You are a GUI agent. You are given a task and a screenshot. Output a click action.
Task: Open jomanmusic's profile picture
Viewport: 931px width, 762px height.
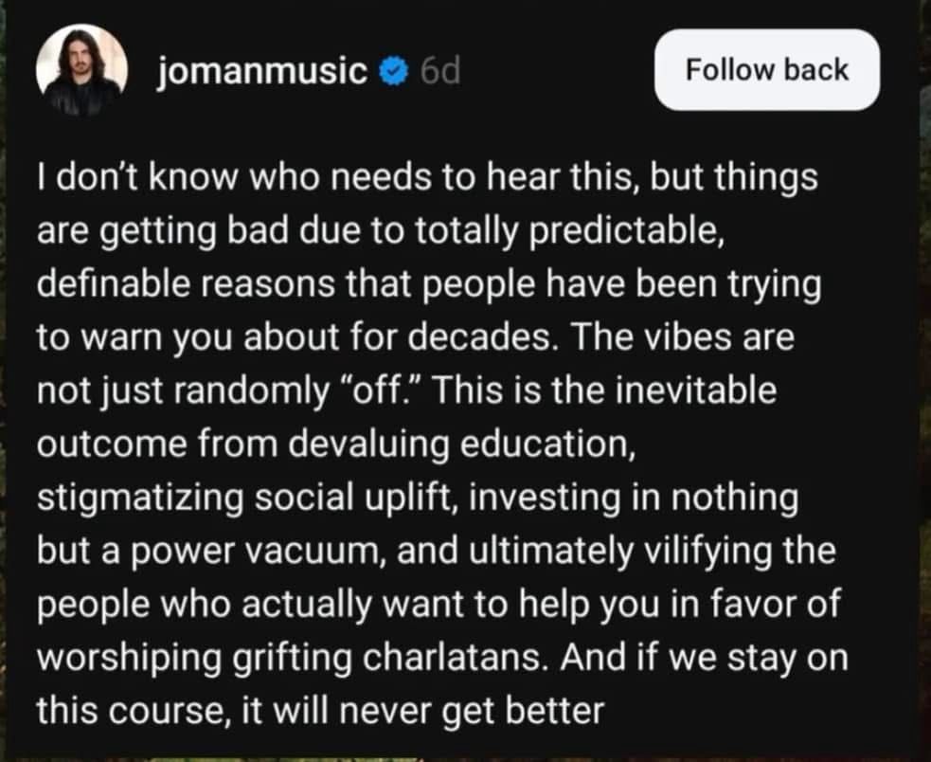[x=81, y=69]
